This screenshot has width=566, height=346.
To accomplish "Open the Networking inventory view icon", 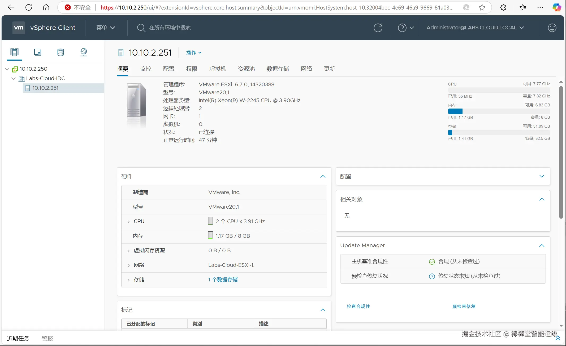I will point(84,52).
